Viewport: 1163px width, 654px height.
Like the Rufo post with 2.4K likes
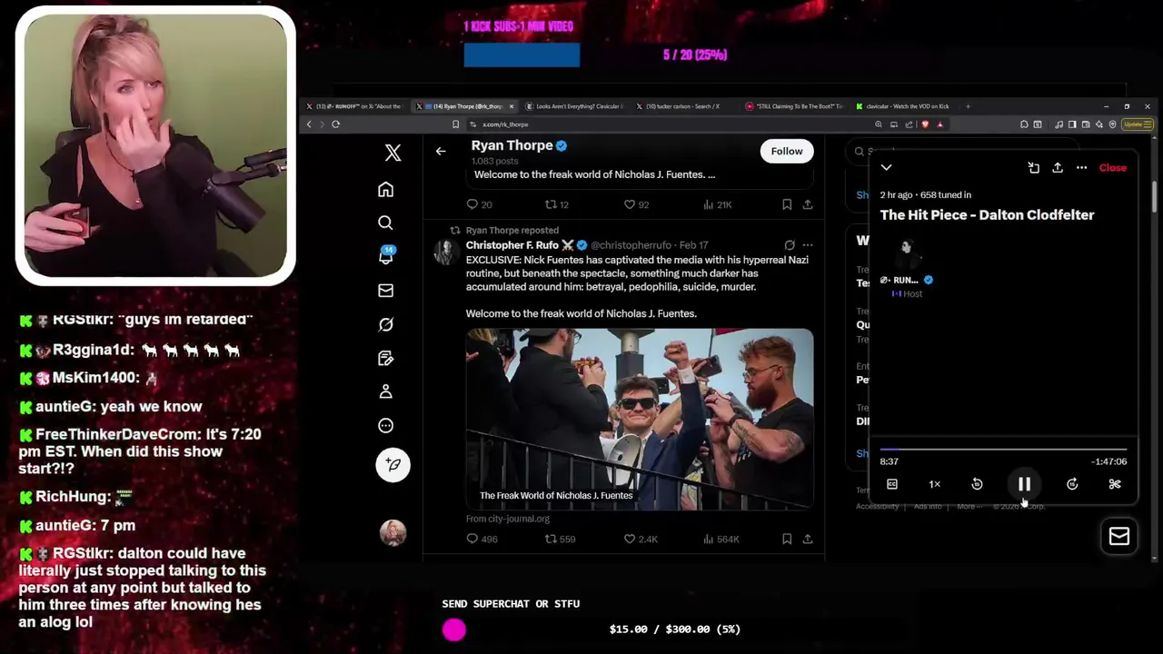pyautogui.click(x=640, y=539)
